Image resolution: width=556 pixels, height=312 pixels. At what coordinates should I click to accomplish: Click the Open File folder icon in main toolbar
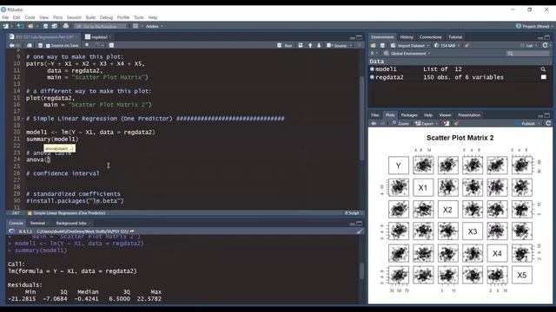[x=30, y=26]
